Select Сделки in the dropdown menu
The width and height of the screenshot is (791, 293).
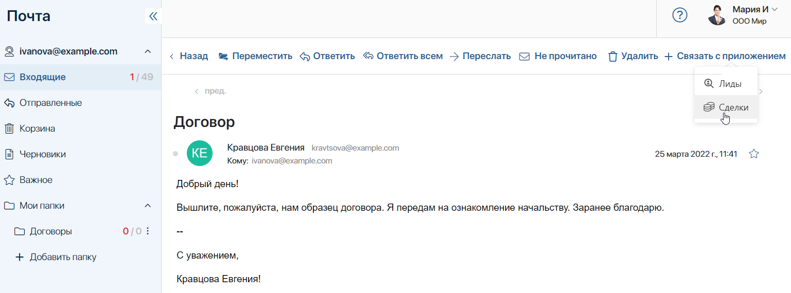pos(726,107)
